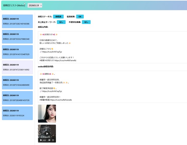Screen dimensions: 187x145
Task: Click the なし badge beside 炎上防止キーワード
Action: 61,22
